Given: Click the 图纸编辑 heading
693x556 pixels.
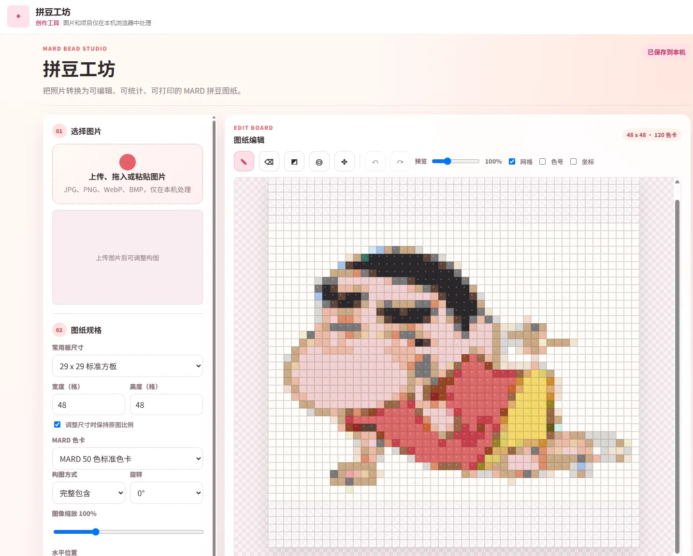Looking at the screenshot, I should (249, 140).
